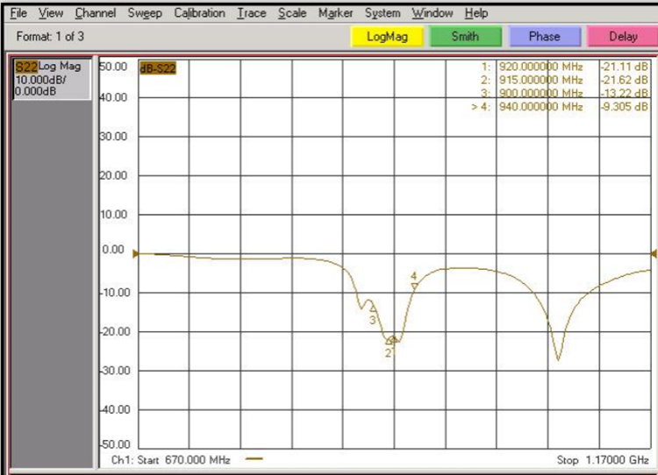Click the right reference level arrow indicator
This screenshot has width=658, height=475.
pyautogui.click(x=653, y=253)
